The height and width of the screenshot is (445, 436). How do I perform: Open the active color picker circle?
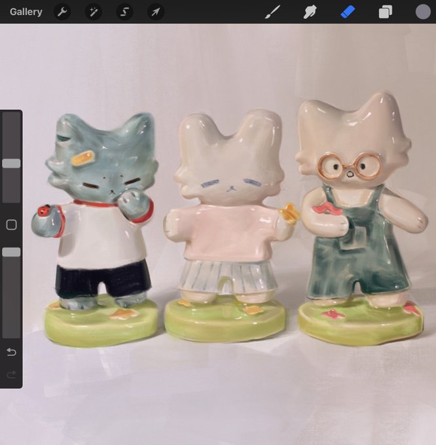423,12
